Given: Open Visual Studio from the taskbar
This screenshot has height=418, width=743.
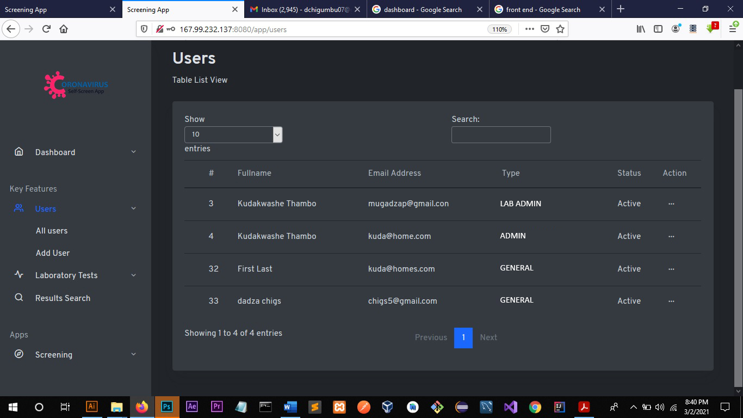Looking at the screenshot, I should (510, 407).
